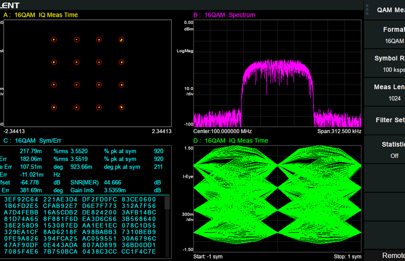This screenshot has height=261, width=405.
Task: Activate trace D IQ Meas Time title
Action: coord(230,141)
